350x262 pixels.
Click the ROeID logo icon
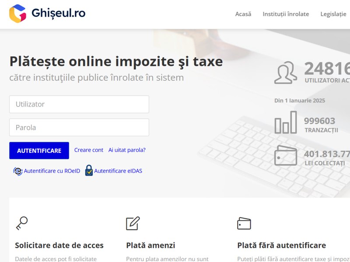18,171
